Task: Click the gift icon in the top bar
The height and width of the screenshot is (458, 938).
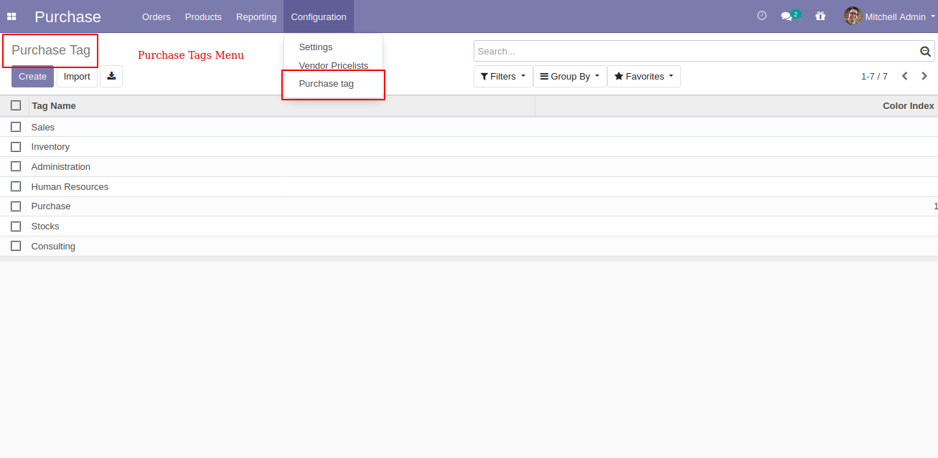Action: (x=820, y=16)
